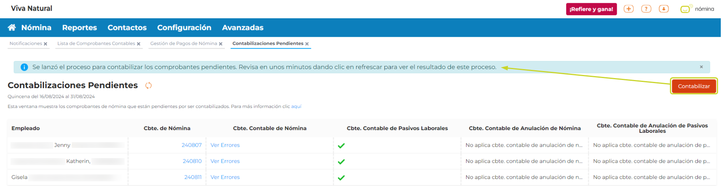
Task: Click the home icon beside Nómina
Action: point(12,28)
